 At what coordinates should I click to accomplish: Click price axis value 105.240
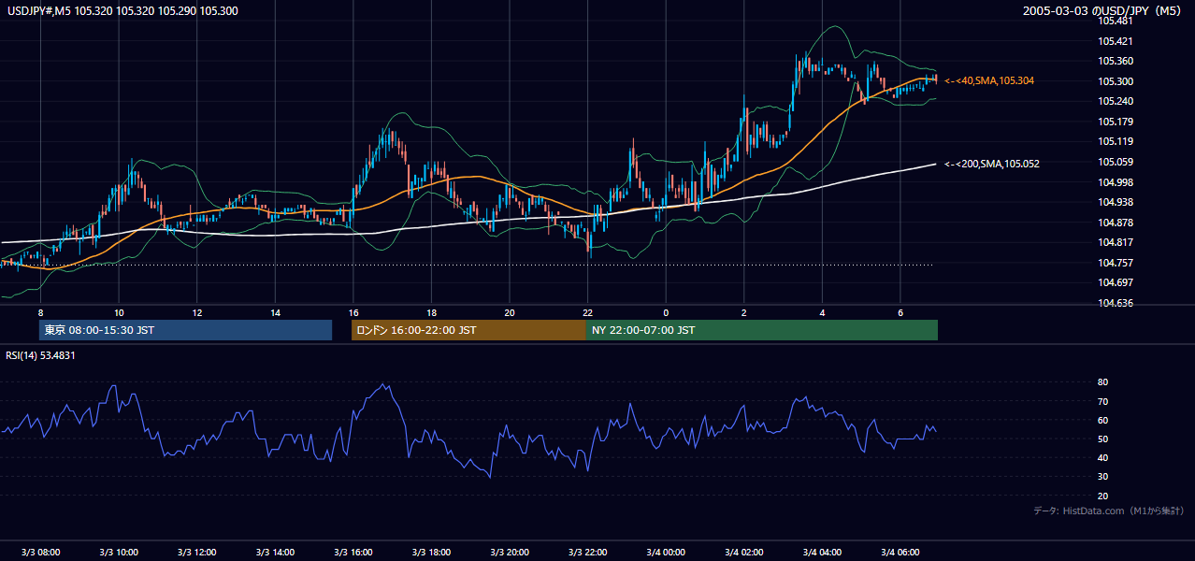click(x=1116, y=101)
